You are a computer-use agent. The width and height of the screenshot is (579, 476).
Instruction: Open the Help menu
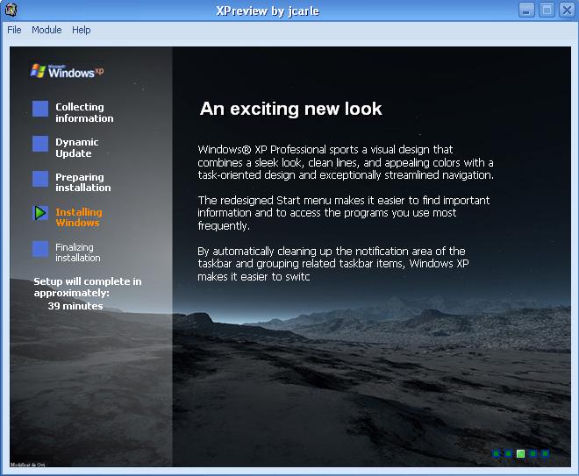coord(82,30)
